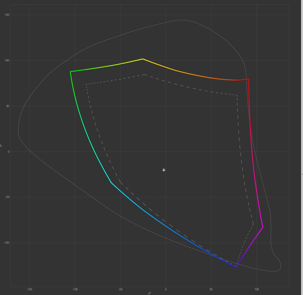This screenshot has width=303, height=295.
Task: Click the red corner vertex of colored gamut
Action: 248,79
